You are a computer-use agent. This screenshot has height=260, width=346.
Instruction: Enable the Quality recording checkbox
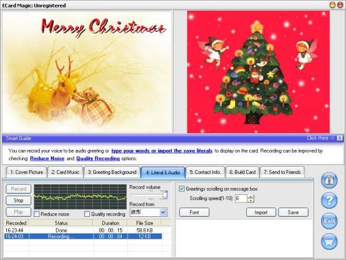[x=87, y=214]
